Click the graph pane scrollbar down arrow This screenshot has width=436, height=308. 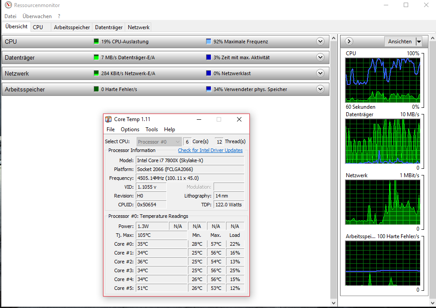point(432,303)
